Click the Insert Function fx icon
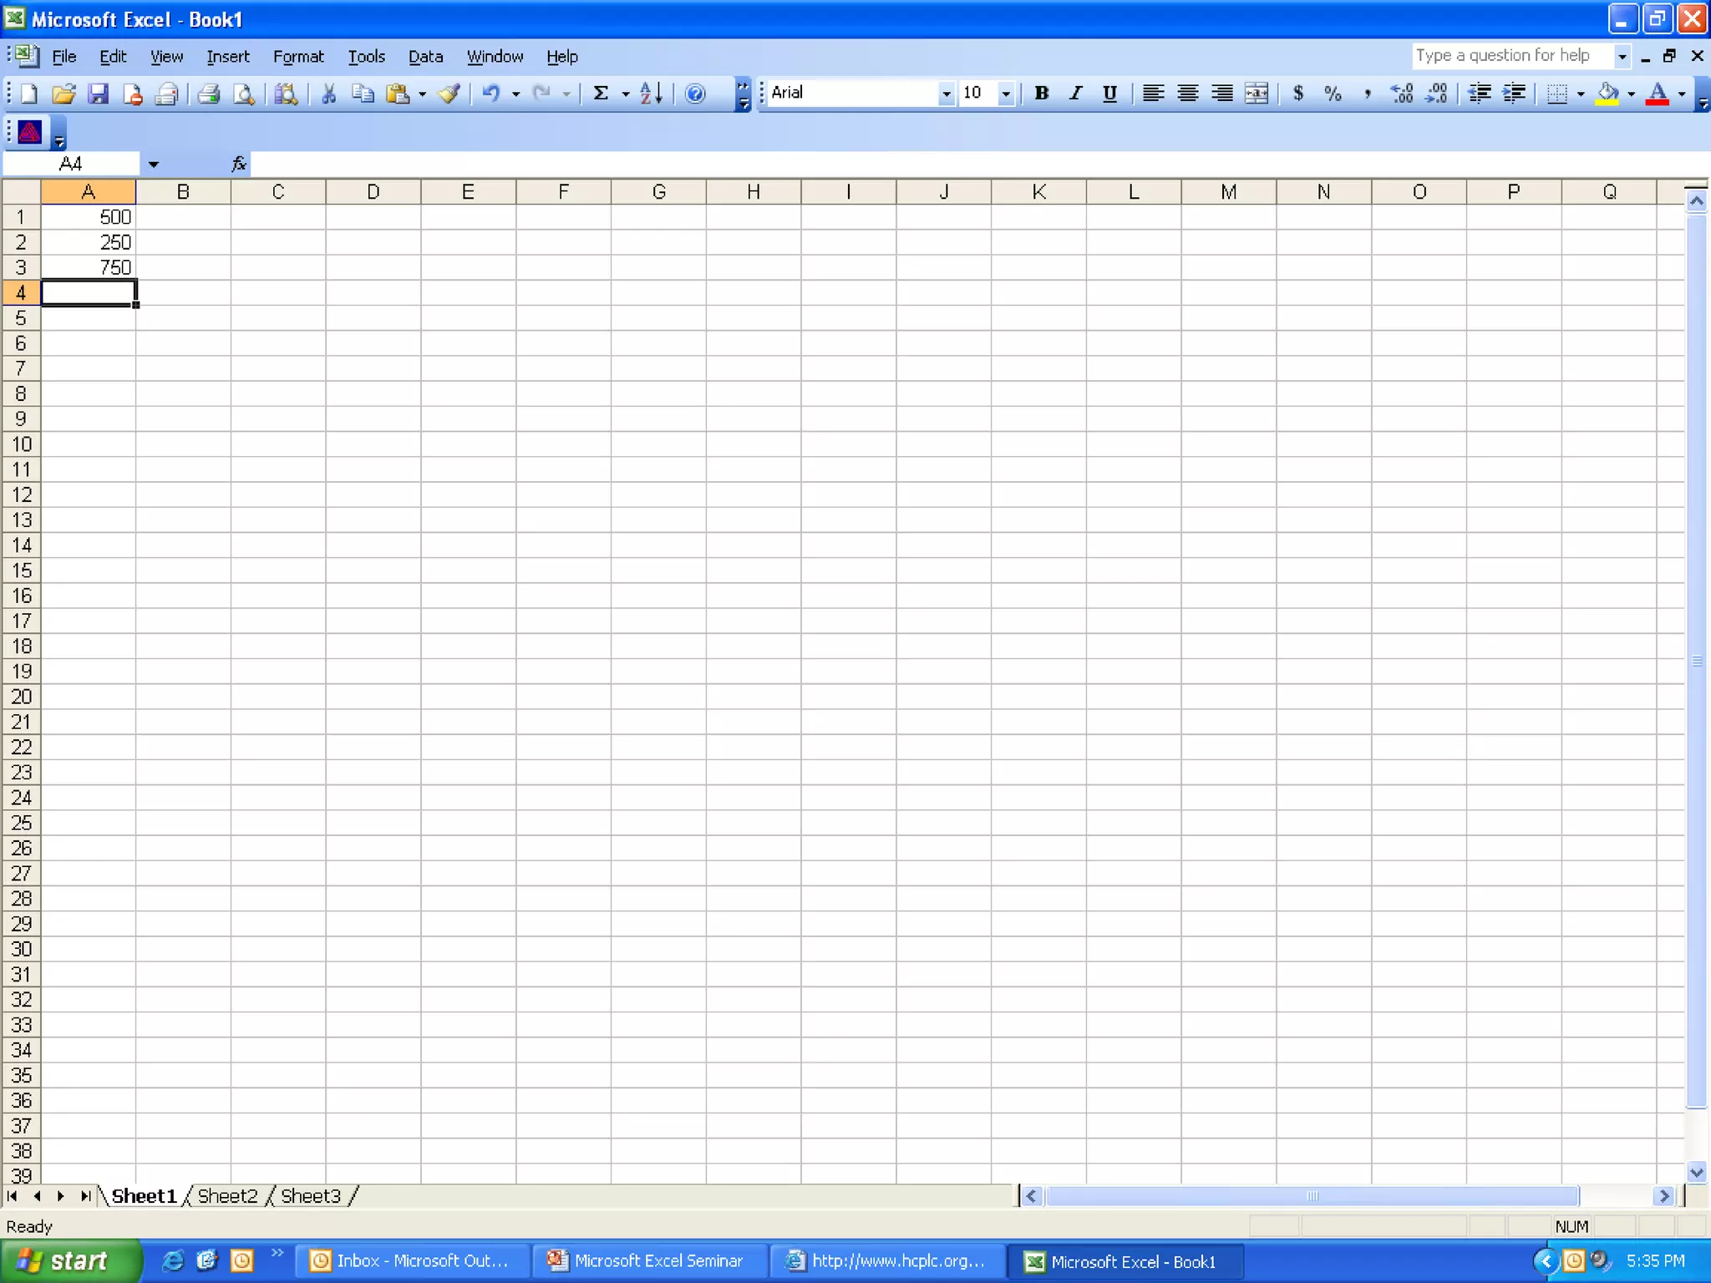This screenshot has height=1283, width=1711. (x=239, y=164)
